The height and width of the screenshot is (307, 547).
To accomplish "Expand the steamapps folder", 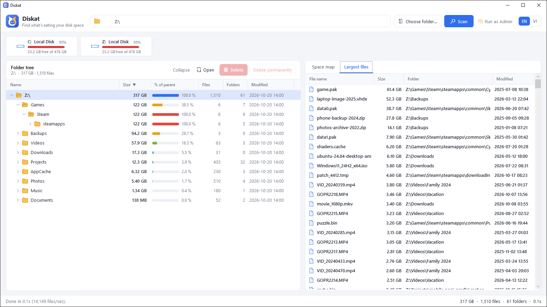I will pos(30,124).
